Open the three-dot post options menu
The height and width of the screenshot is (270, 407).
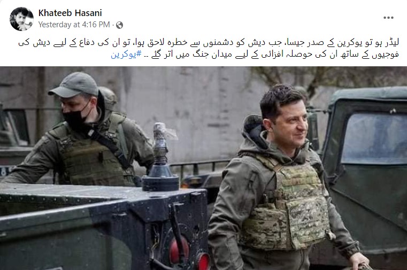388,18
